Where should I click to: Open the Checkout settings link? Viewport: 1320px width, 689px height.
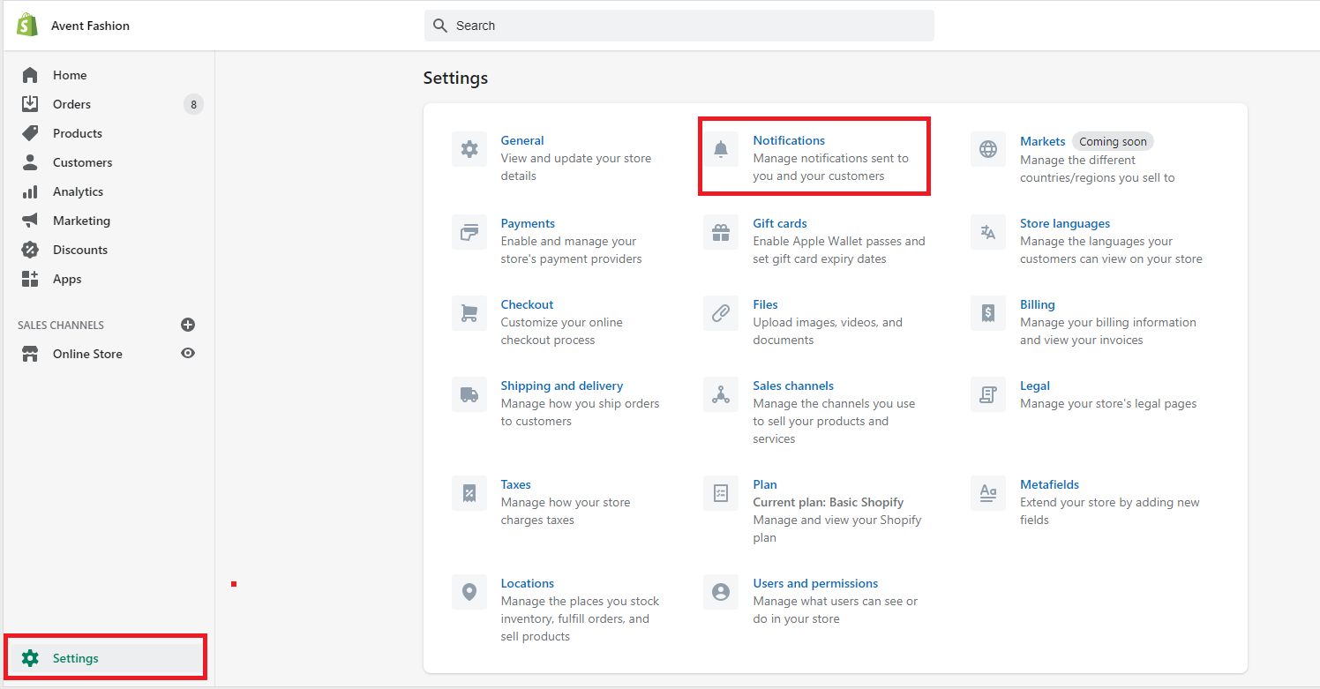click(x=527, y=304)
